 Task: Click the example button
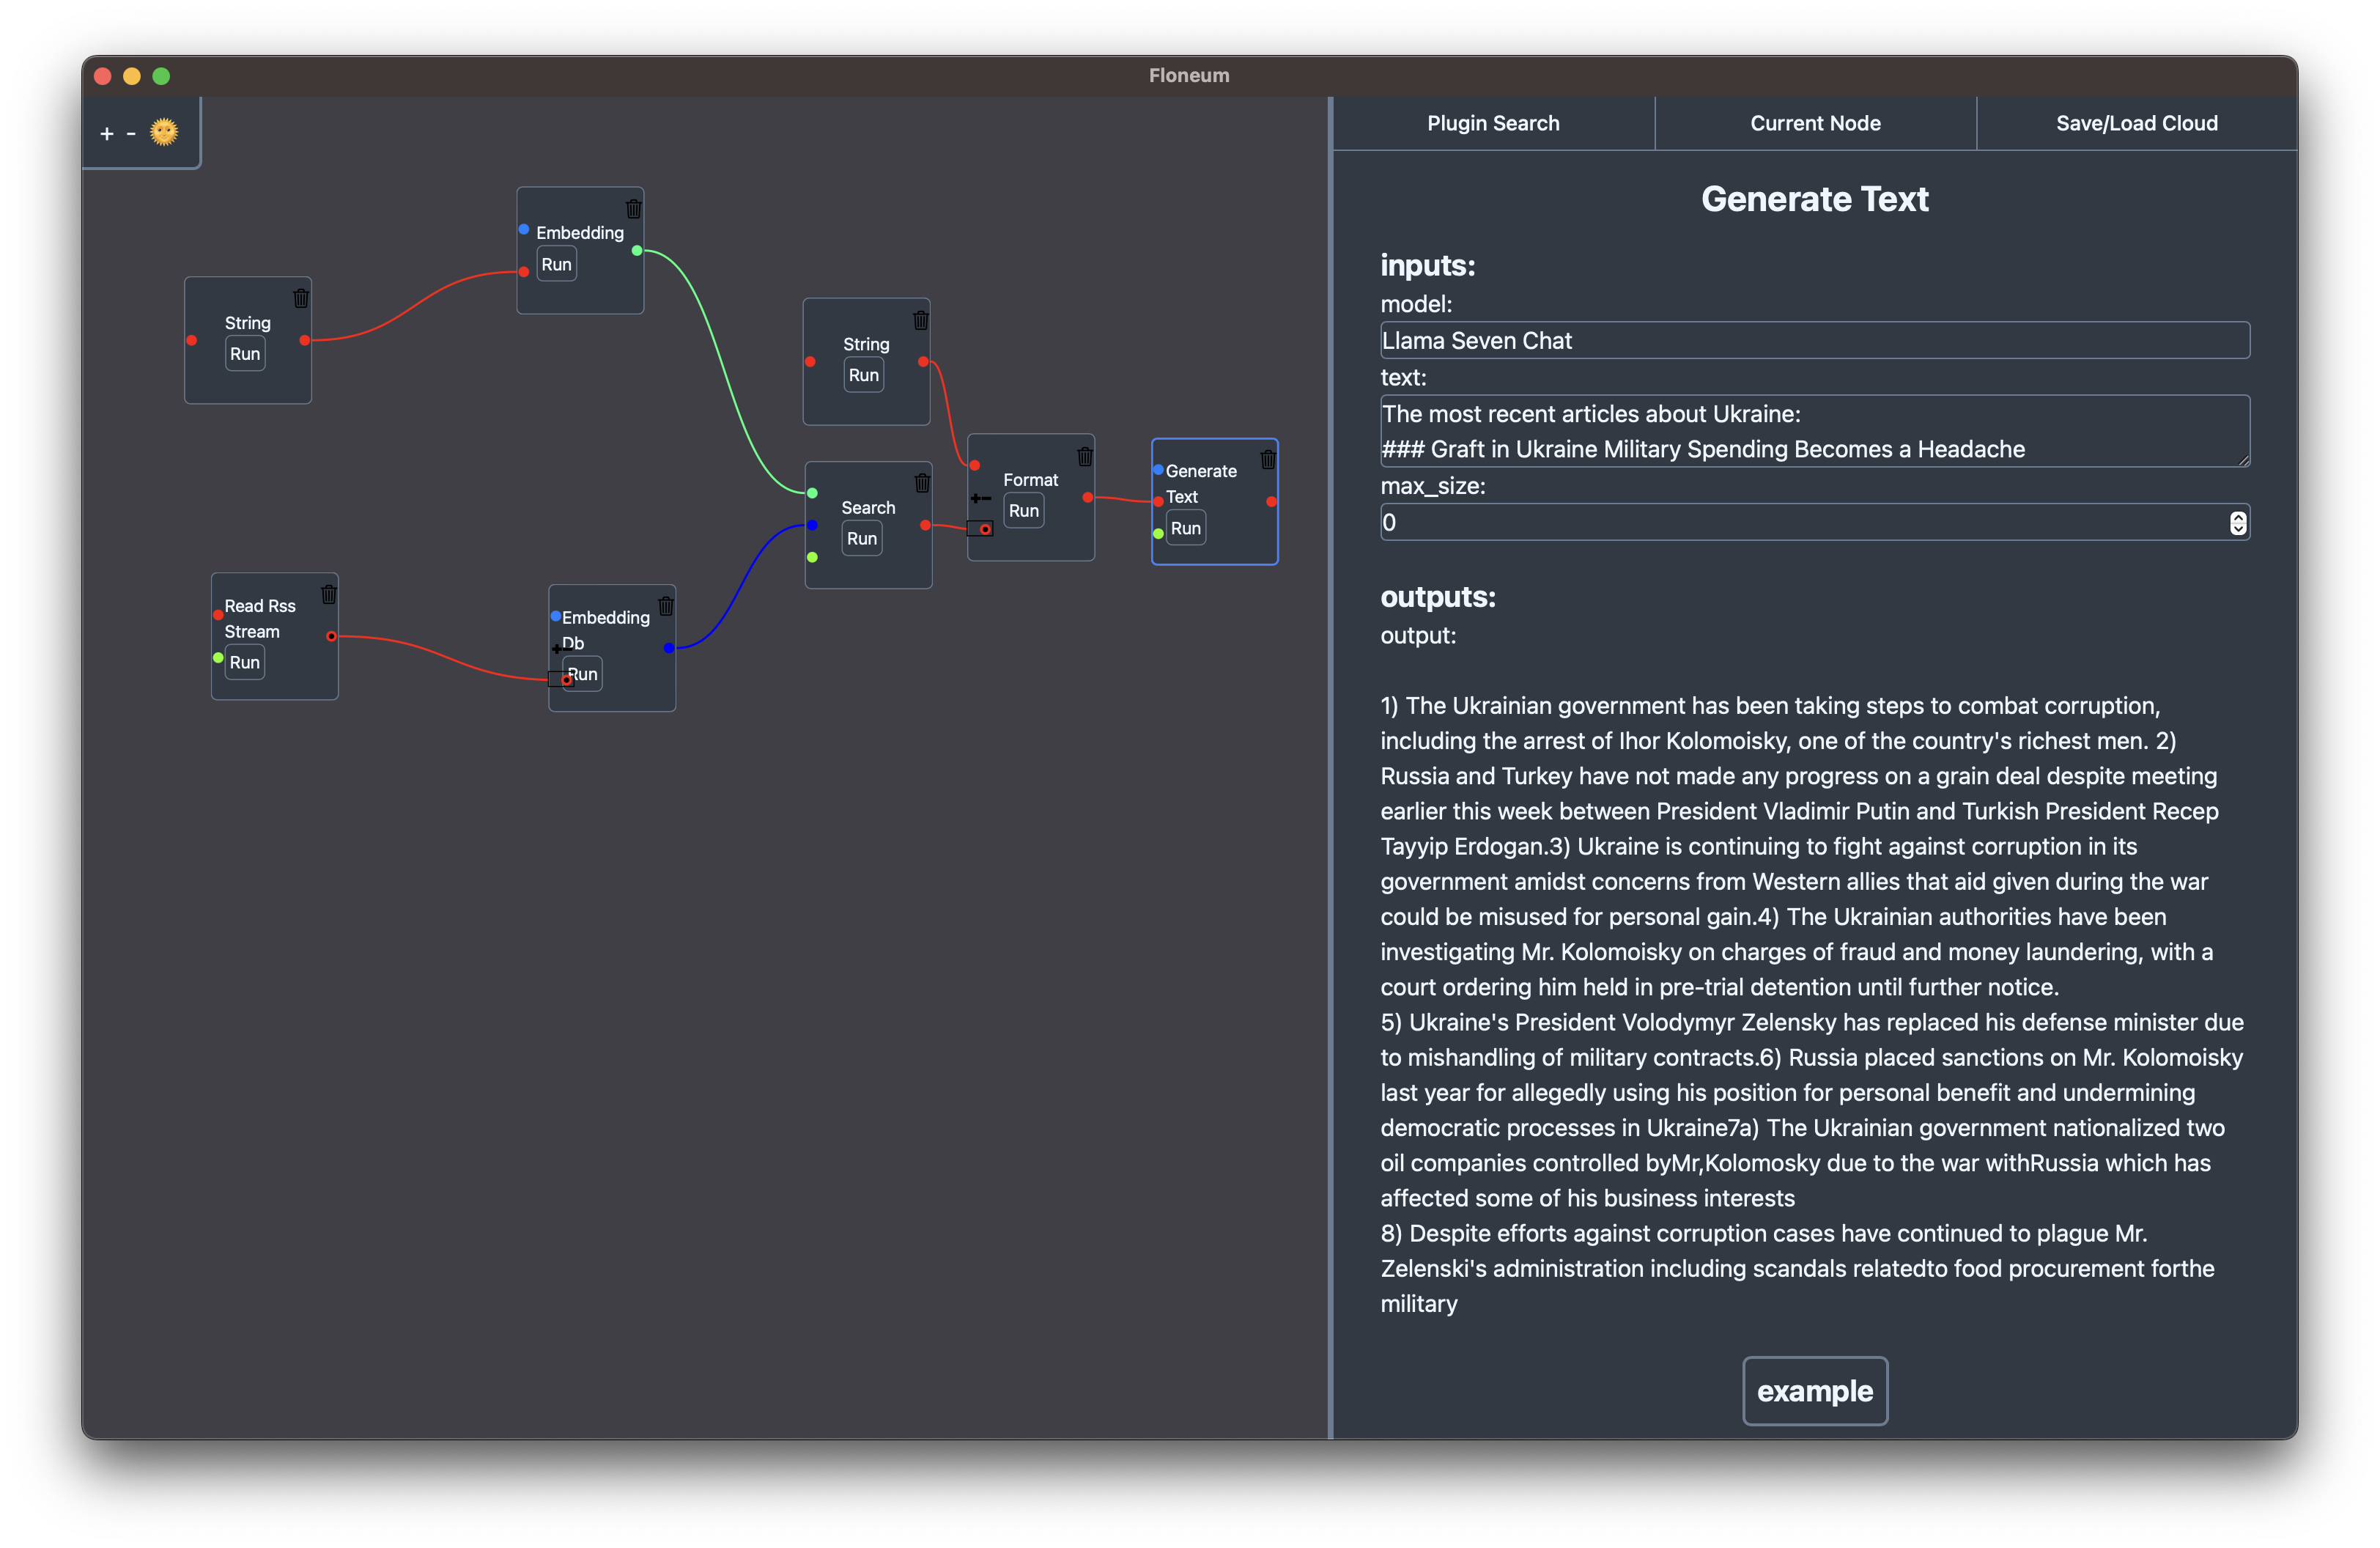pyautogui.click(x=1815, y=1391)
